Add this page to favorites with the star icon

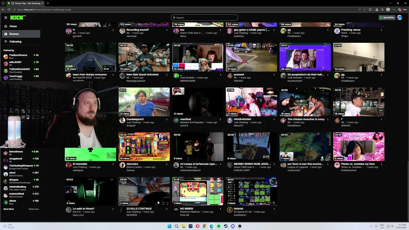click(x=364, y=10)
